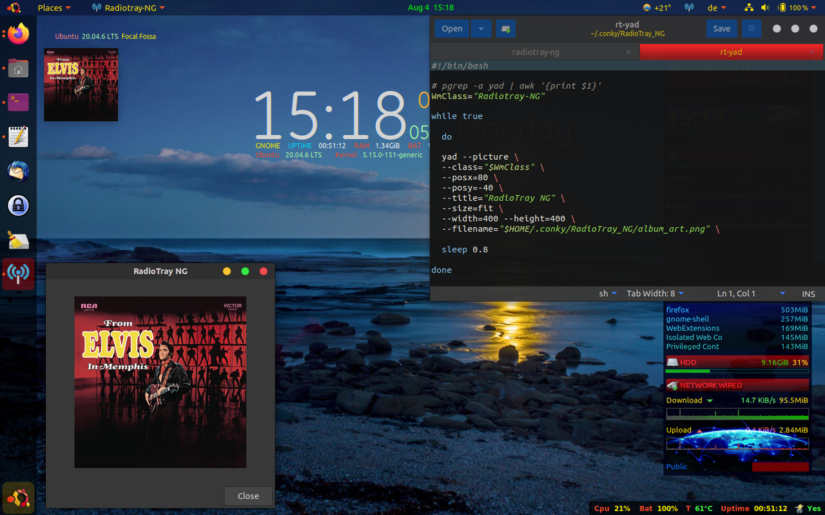Switch to the radiotray-ng tab
The height and width of the screenshot is (515, 825).
pos(535,52)
